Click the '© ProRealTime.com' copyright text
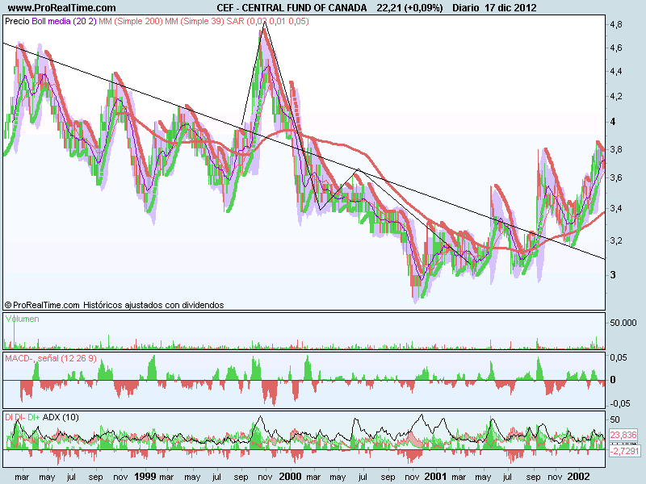Image resolution: width=646 pixels, height=484 pixels. 42,305
